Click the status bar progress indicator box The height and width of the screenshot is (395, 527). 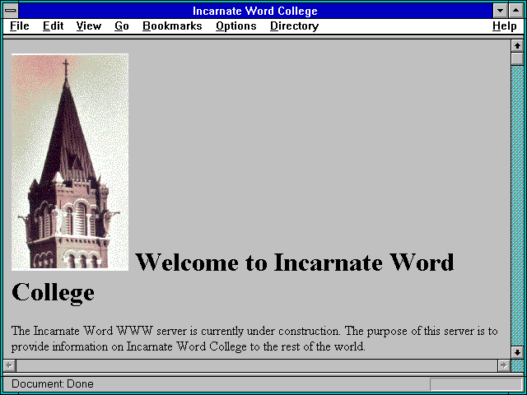click(x=476, y=384)
